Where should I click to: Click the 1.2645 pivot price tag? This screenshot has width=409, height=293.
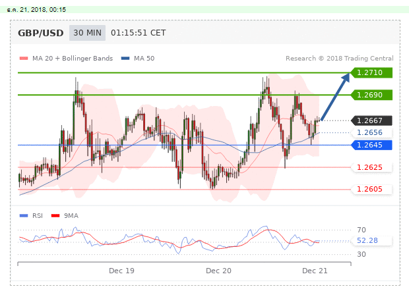371,145
